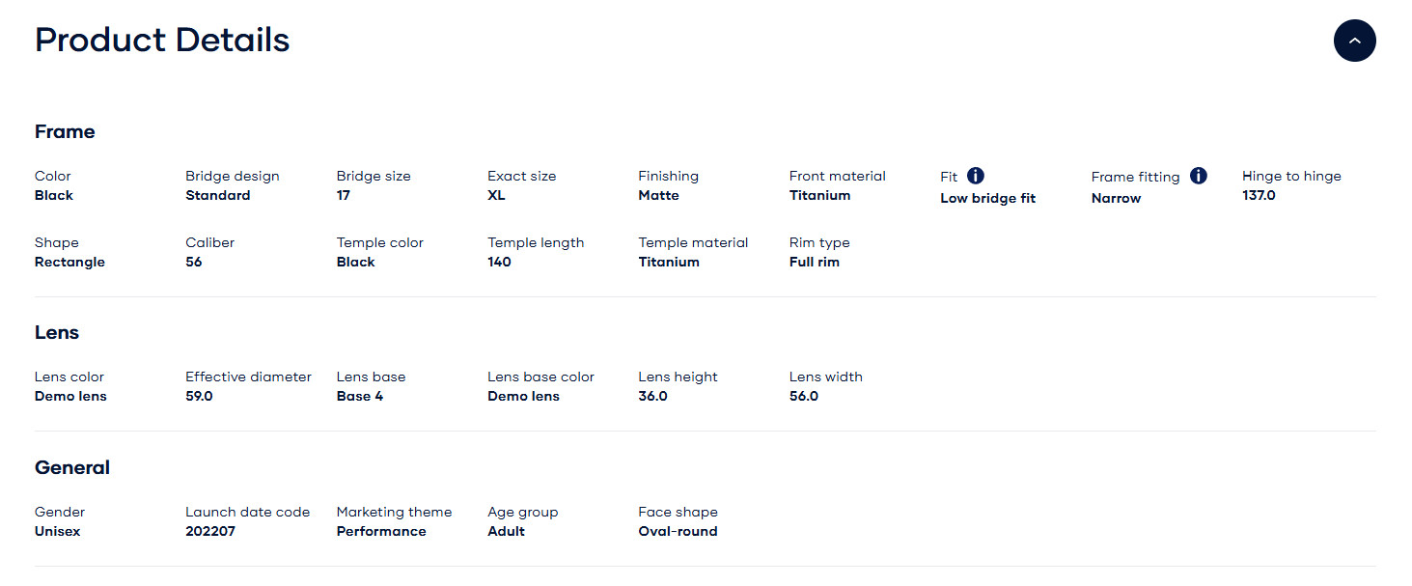Click the Temple length 140 value
Image resolution: width=1412 pixels, height=586 pixels.
[x=499, y=262]
